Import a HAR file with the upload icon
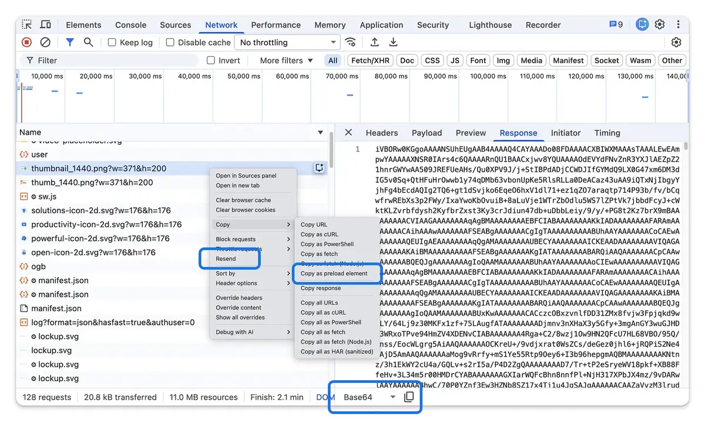The width and height of the screenshot is (705, 430). coord(374,42)
